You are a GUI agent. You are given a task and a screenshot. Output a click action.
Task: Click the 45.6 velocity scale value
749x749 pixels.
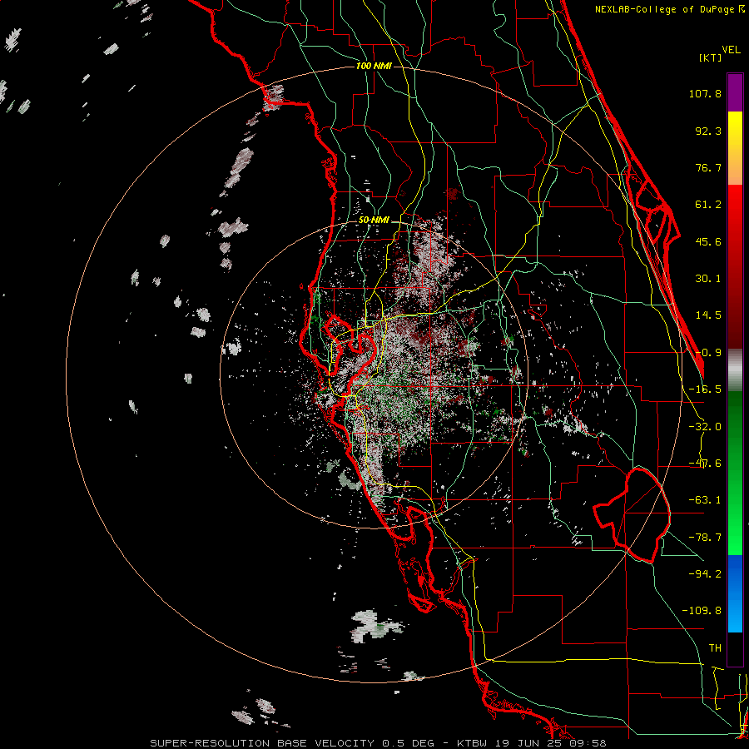[x=708, y=241]
